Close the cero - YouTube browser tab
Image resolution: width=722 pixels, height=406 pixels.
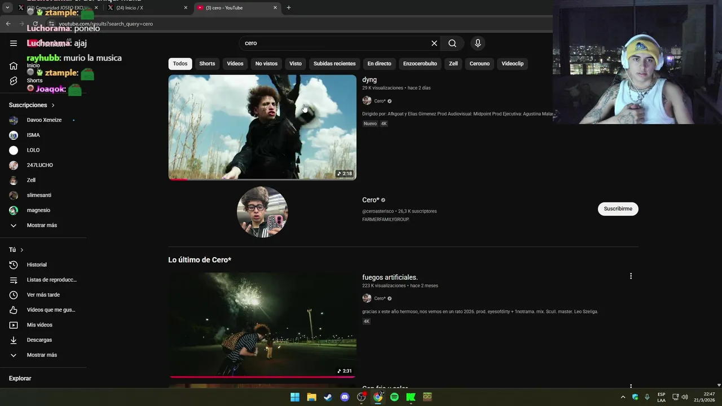pos(275,8)
